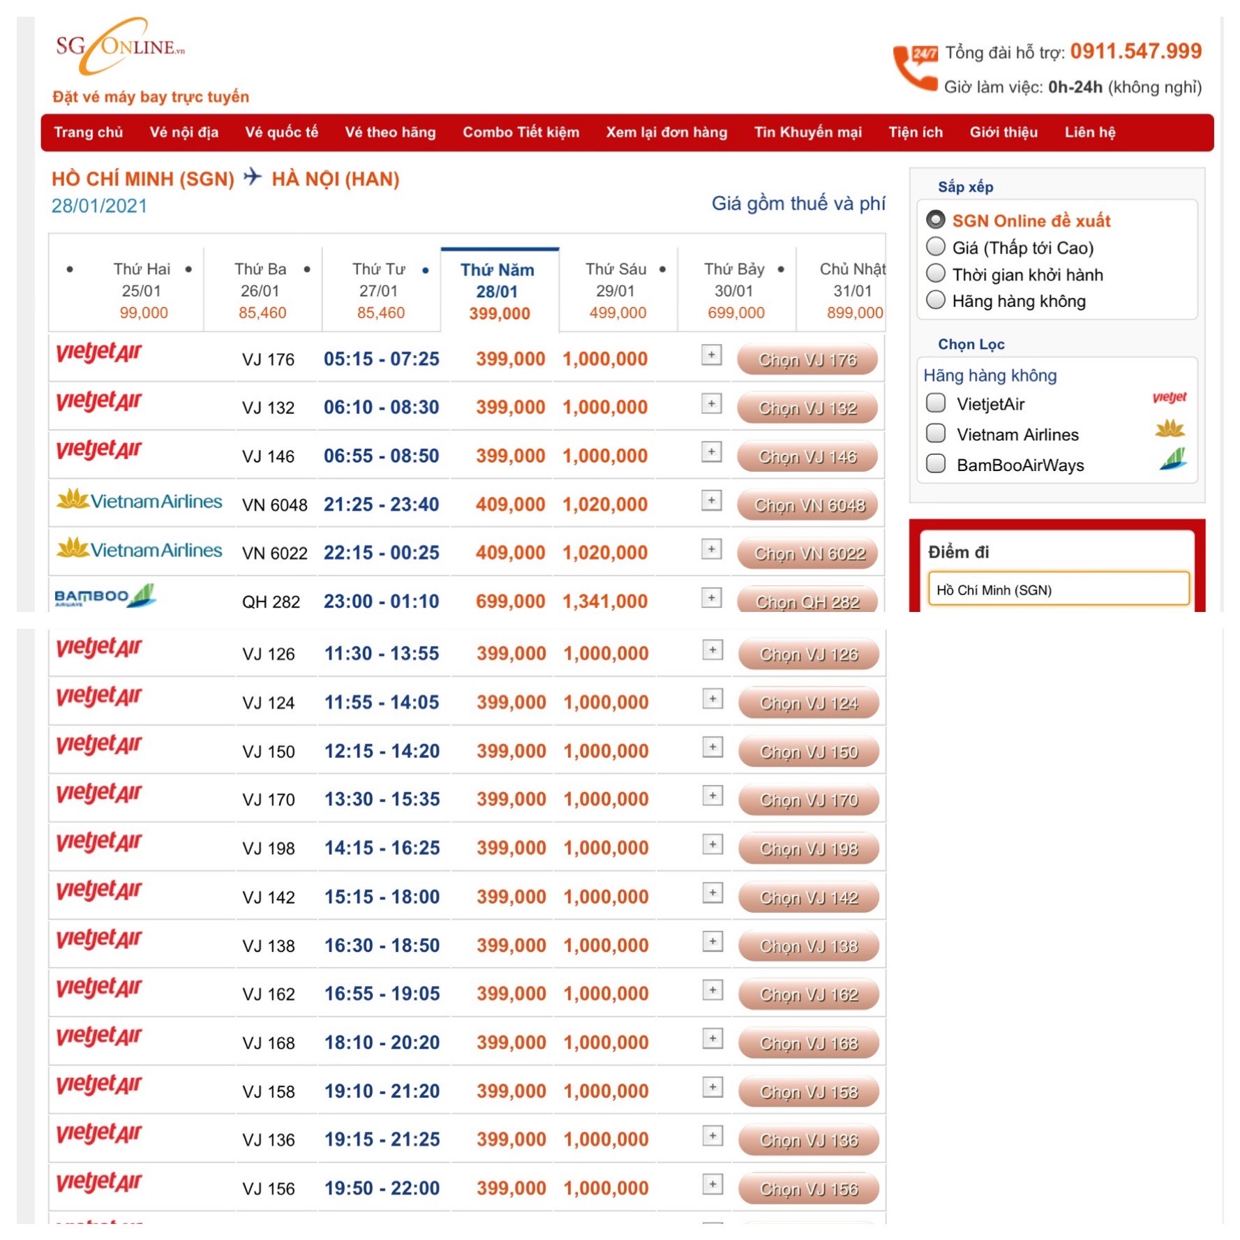Click the 06:10 - 08:30 time of VJ 132
The image size is (1240, 1240).
(x=381, y=407)
